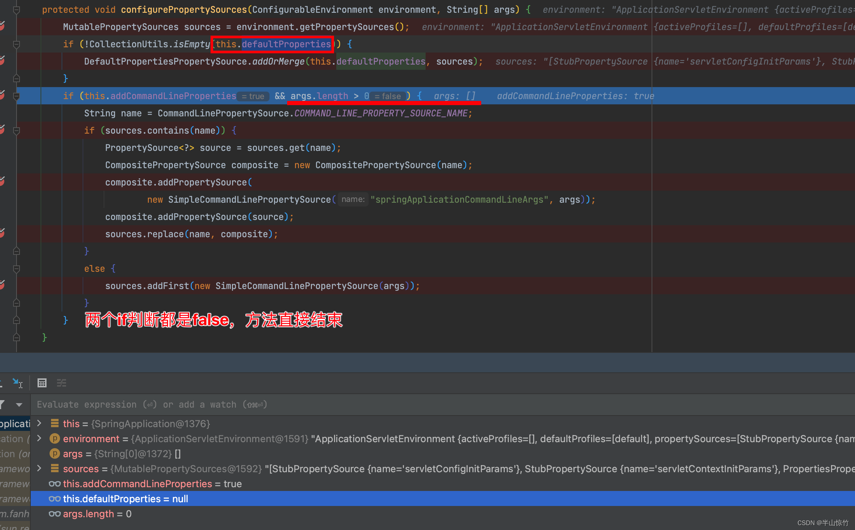Click the inline '= false' debugger value hint
This screenshot has height=530, width=855.
pyautogui.click(x=388, y=96)
